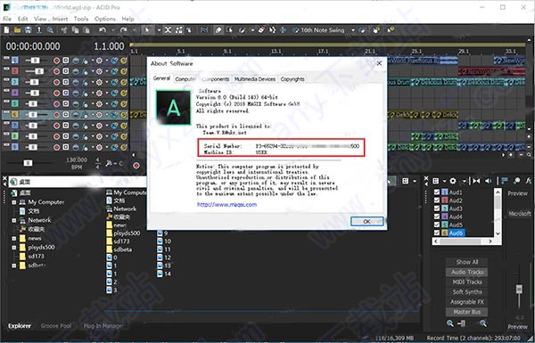The image size is (535, 343).
Task: Click timeline ruler marker 5.1
Action: click(180, 52)
